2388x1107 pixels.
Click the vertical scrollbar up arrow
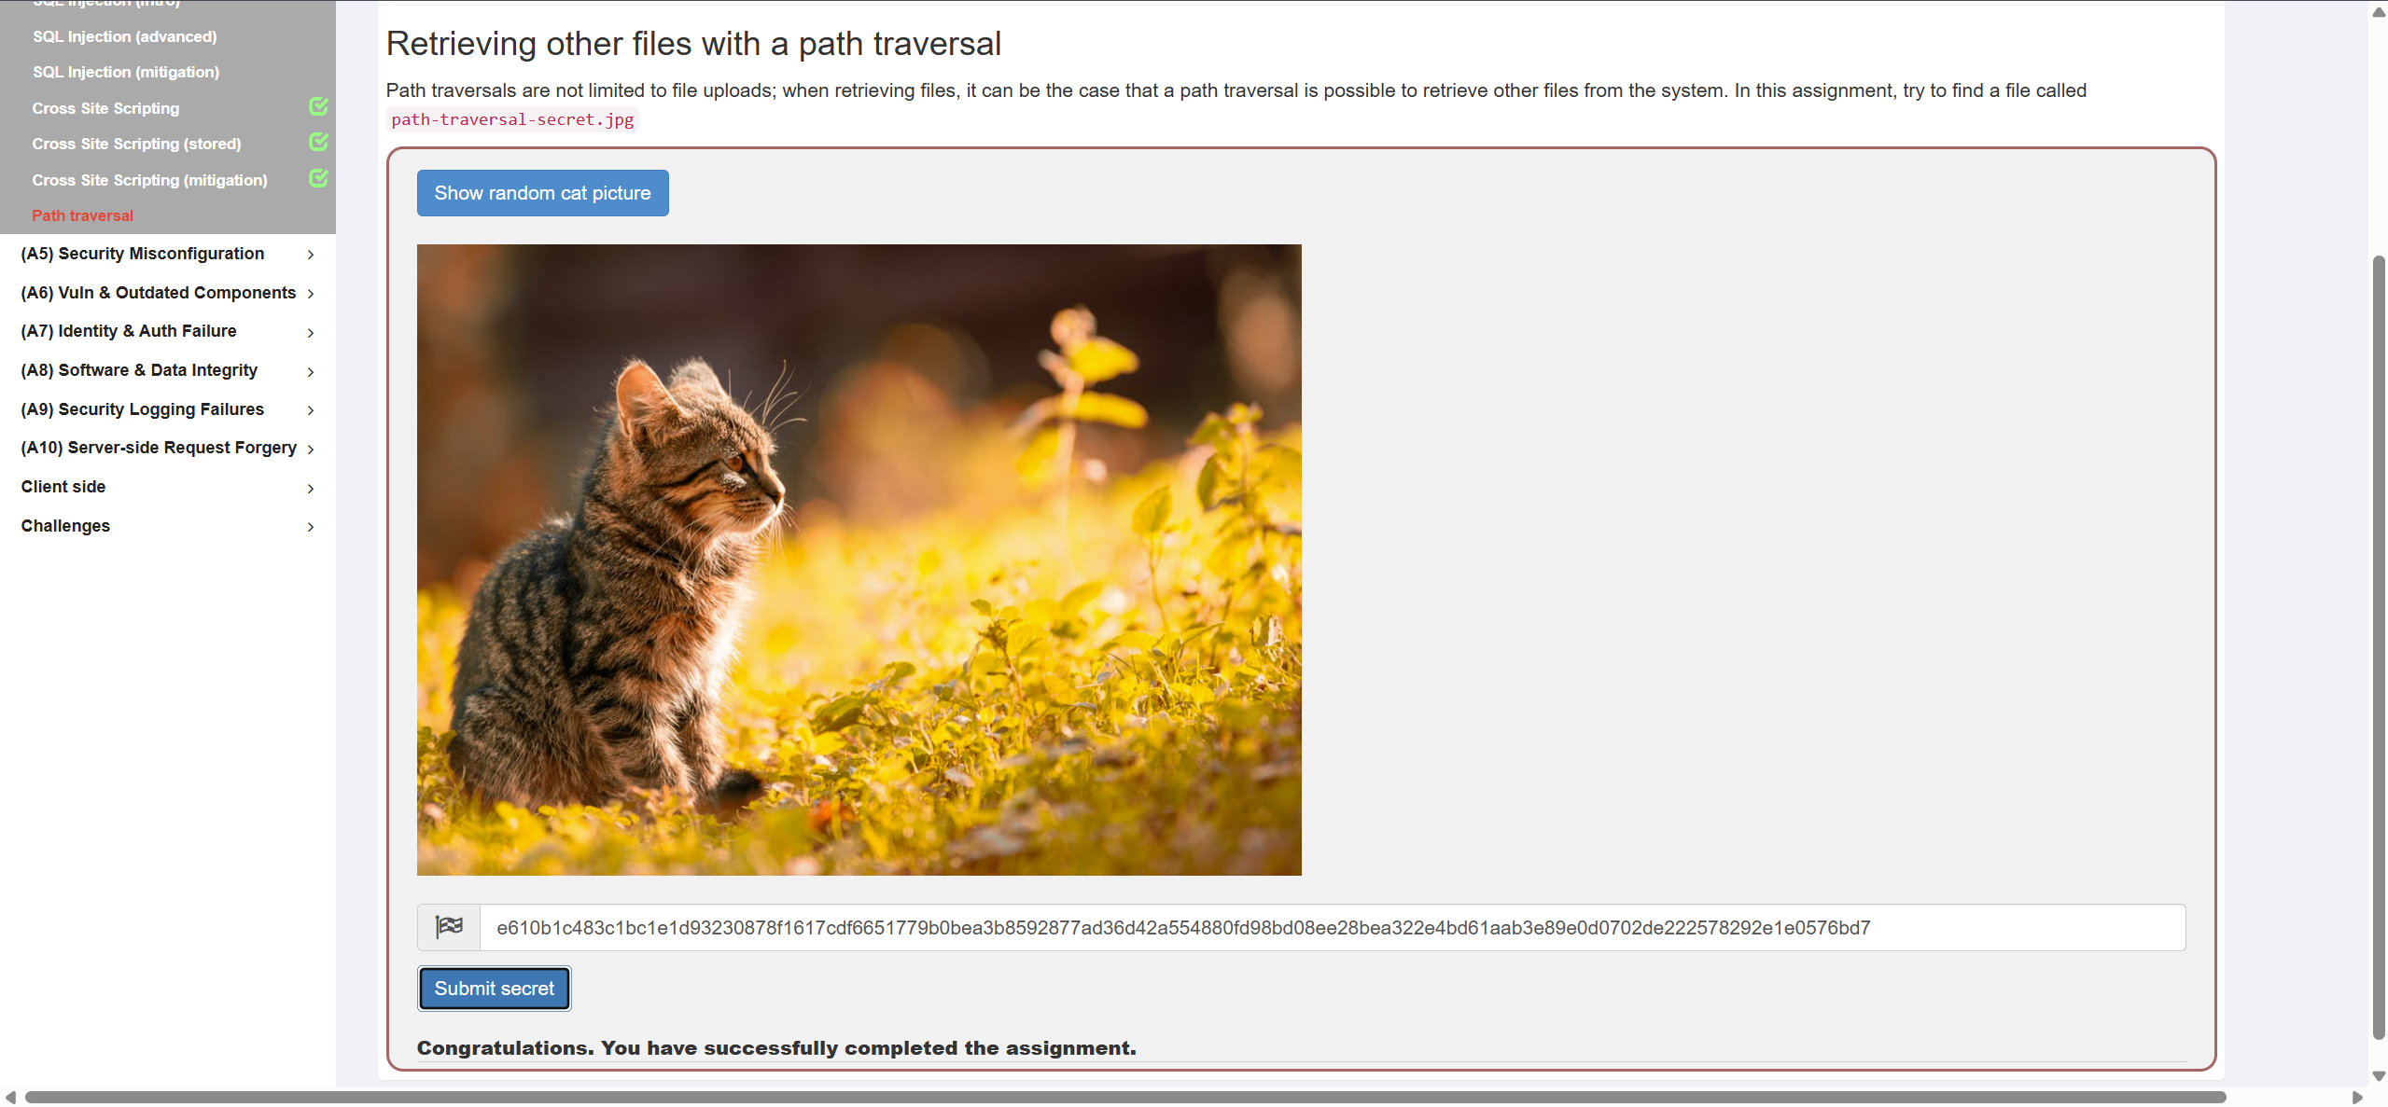(2379, 12)
